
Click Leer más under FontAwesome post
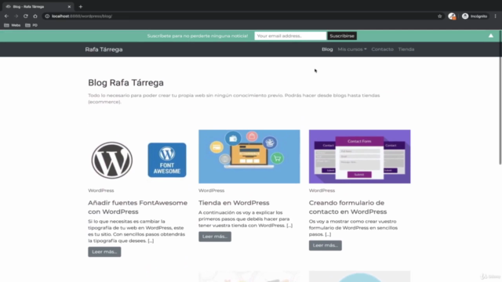tap(104, 251)
